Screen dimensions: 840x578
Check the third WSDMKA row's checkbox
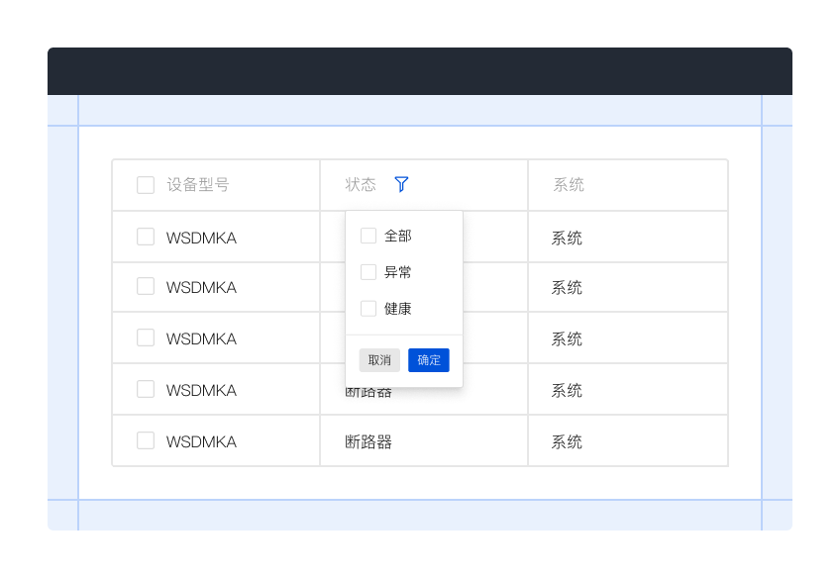pos(146,338)
